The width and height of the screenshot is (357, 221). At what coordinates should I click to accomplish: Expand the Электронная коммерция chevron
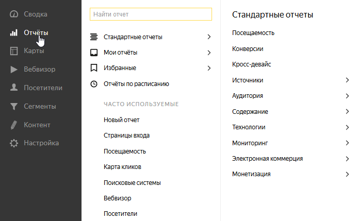click(347, 159)
